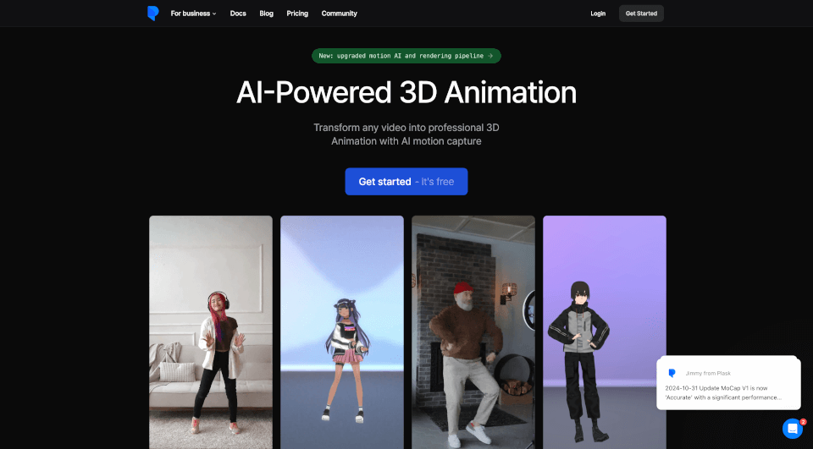Visit the Community link

point(339,14)
